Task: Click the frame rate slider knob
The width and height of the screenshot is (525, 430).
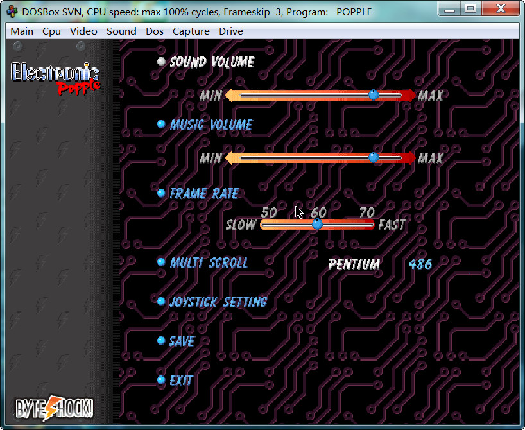Action: 317,225
